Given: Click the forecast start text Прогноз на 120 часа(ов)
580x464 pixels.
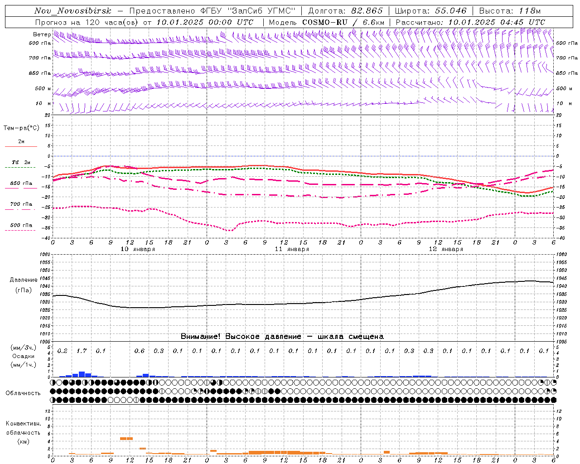Looking at the screenshot, I should pos(87,22).
